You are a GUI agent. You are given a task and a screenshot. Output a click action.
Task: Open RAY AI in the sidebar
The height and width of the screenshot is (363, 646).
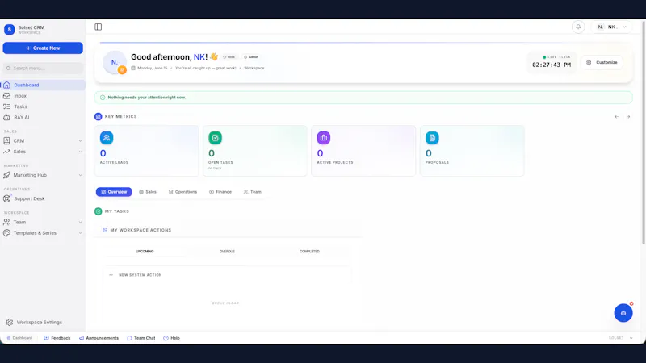(x=43, y=117)
